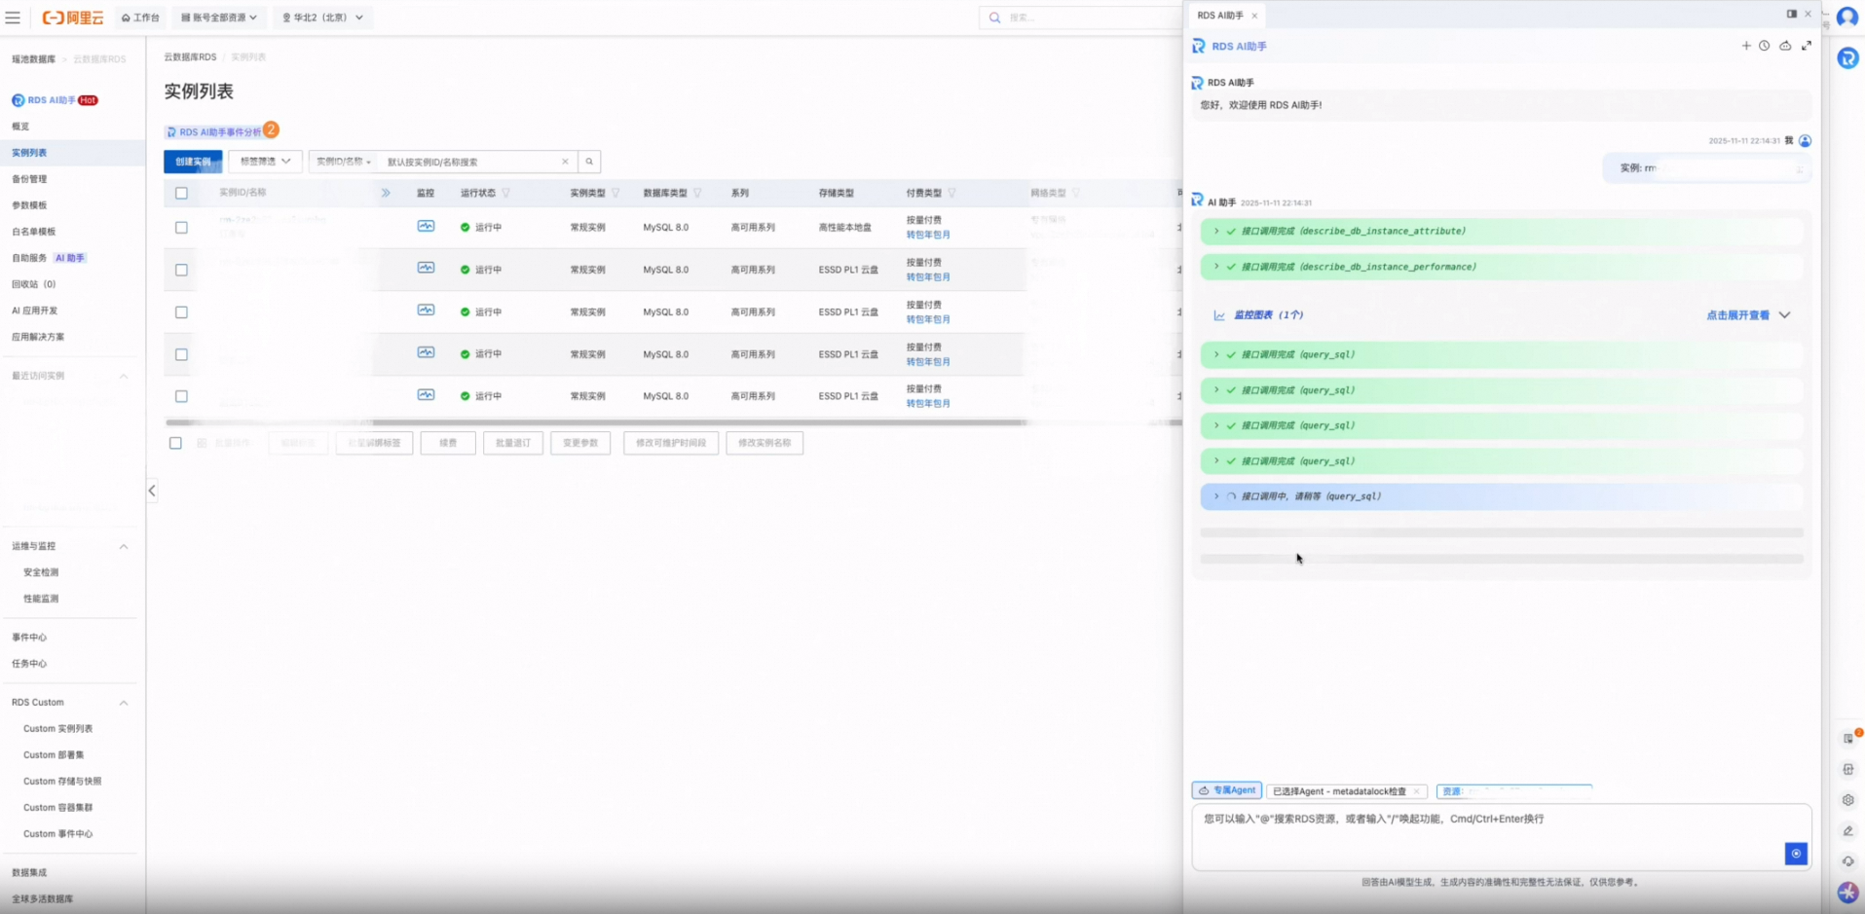Image resolution: width=1865 pixels, height=914 pixels.
Task: Filter by 实例类型 funnel icon
Action: [x=615, y=193]
